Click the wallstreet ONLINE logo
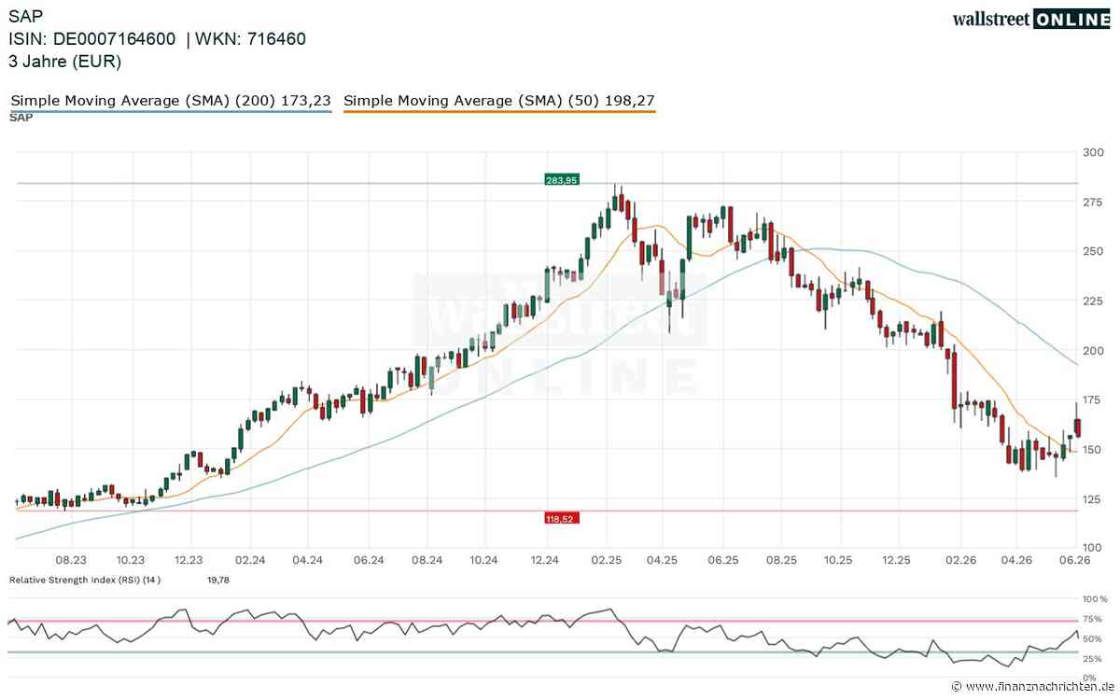Screen dimensions: 1120x700 [1031, 19]
